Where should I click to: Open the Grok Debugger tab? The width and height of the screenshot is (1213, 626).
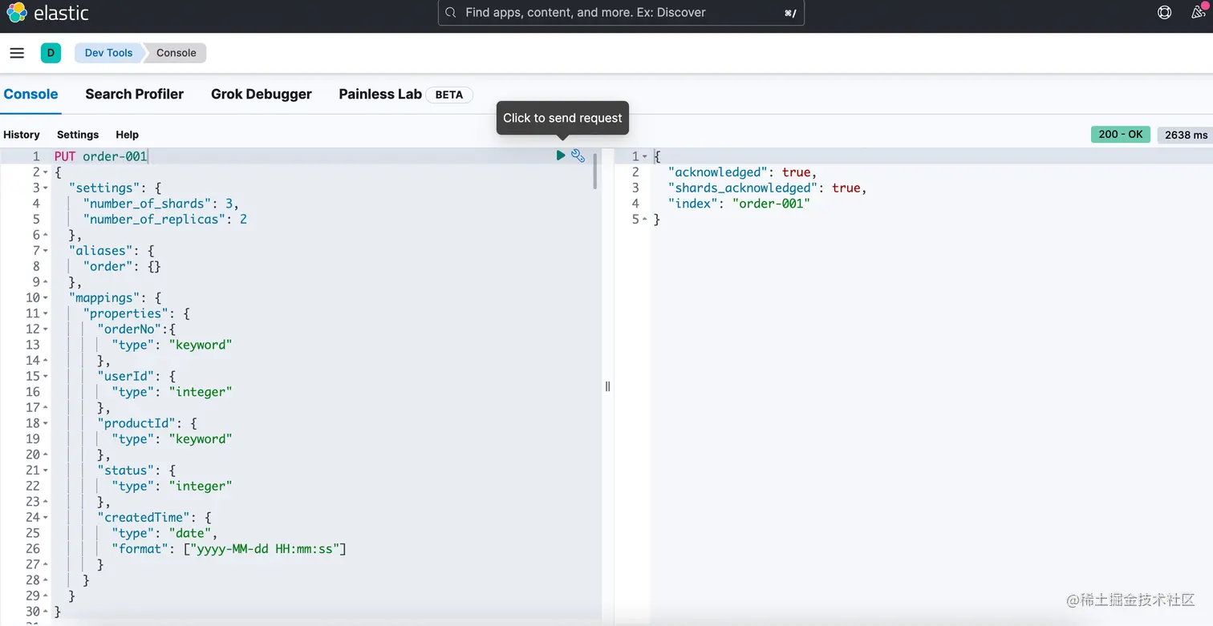(x=261, y=94)
